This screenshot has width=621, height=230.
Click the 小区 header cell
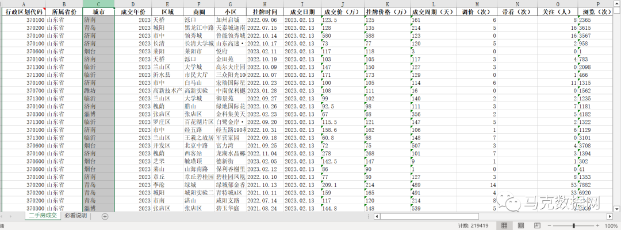tap(230, 12)
